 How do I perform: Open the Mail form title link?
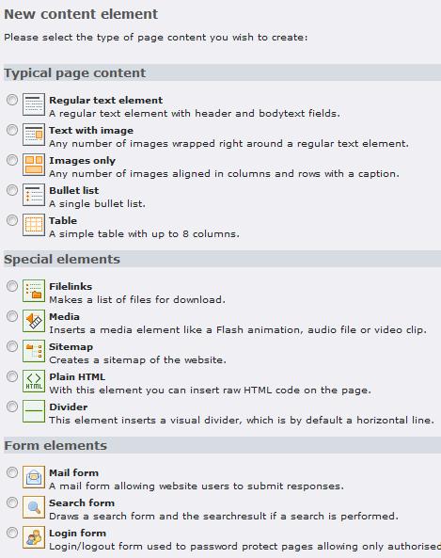point(74,473)
